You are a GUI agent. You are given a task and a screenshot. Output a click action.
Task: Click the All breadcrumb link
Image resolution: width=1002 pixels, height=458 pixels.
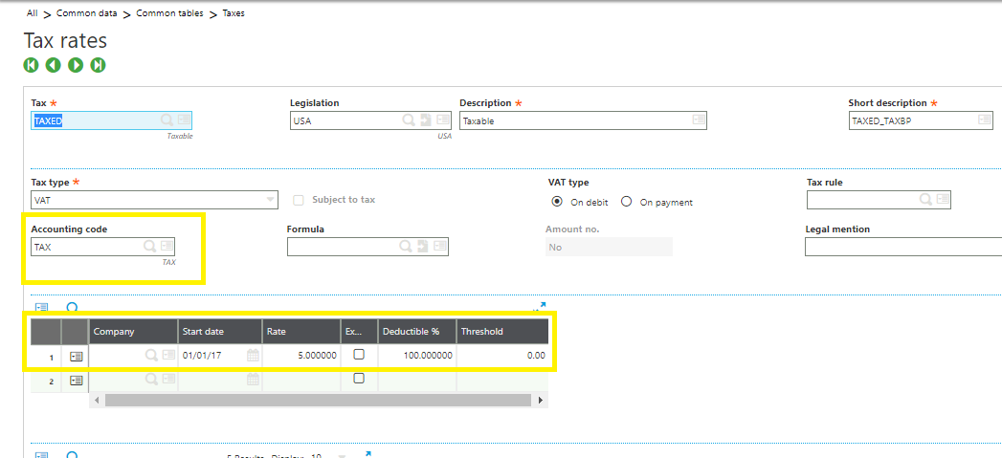click(32, 13)
